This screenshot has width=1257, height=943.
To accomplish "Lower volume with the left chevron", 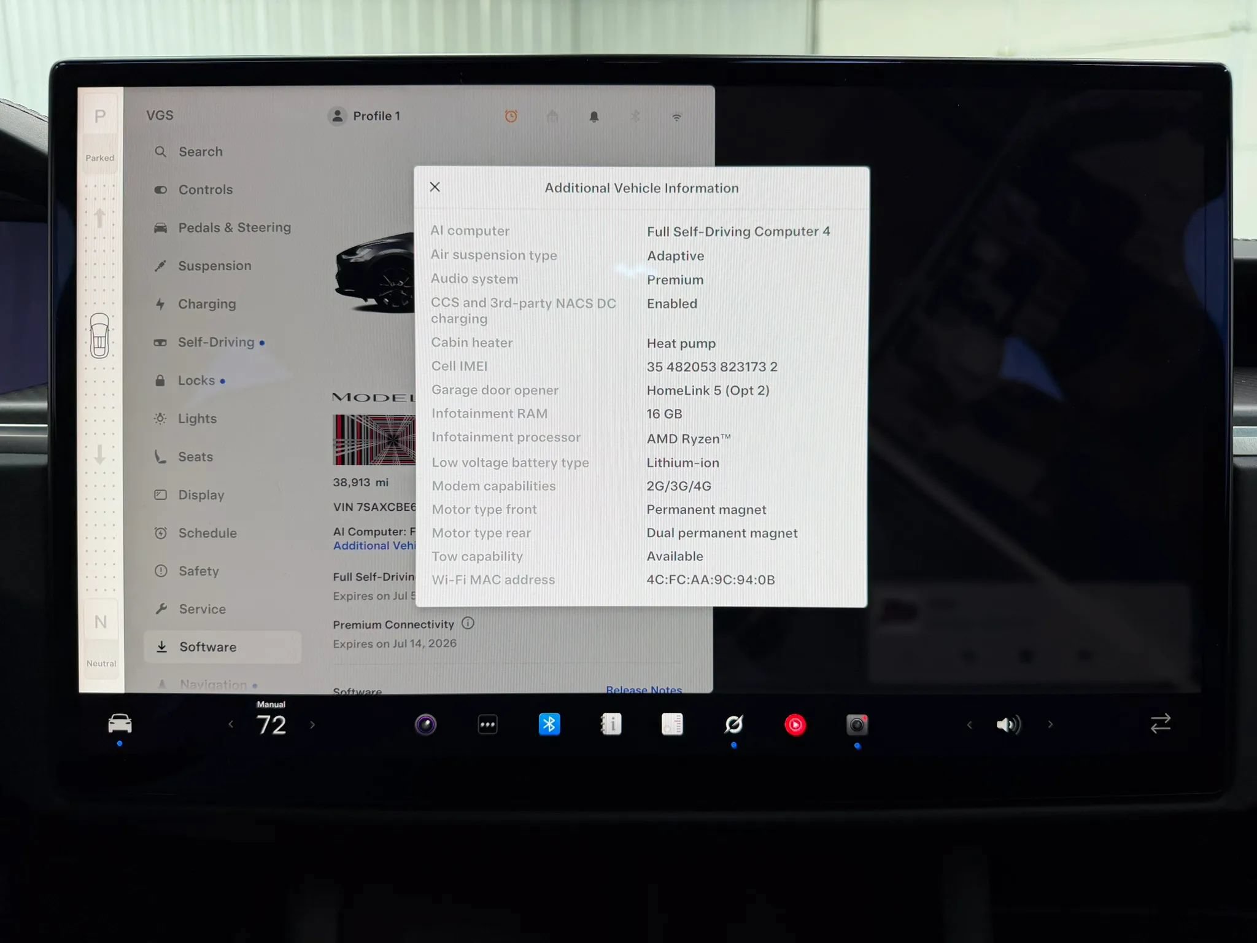I will coord(970,725).
